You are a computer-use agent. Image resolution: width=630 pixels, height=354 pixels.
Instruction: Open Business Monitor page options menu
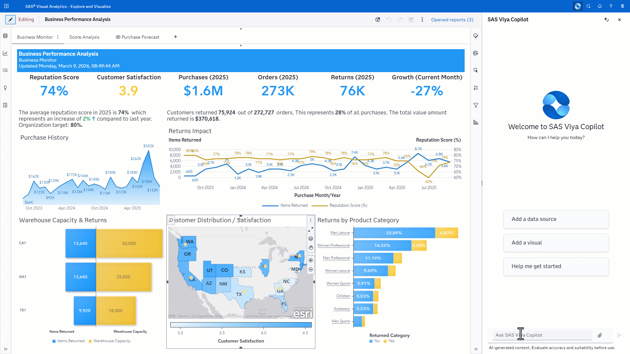pyautogui.click(x=58, y=37)
